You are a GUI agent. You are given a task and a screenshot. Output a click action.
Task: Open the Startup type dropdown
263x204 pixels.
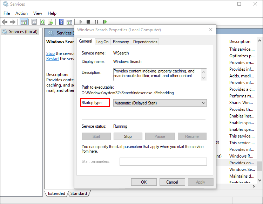click(160, 103)
